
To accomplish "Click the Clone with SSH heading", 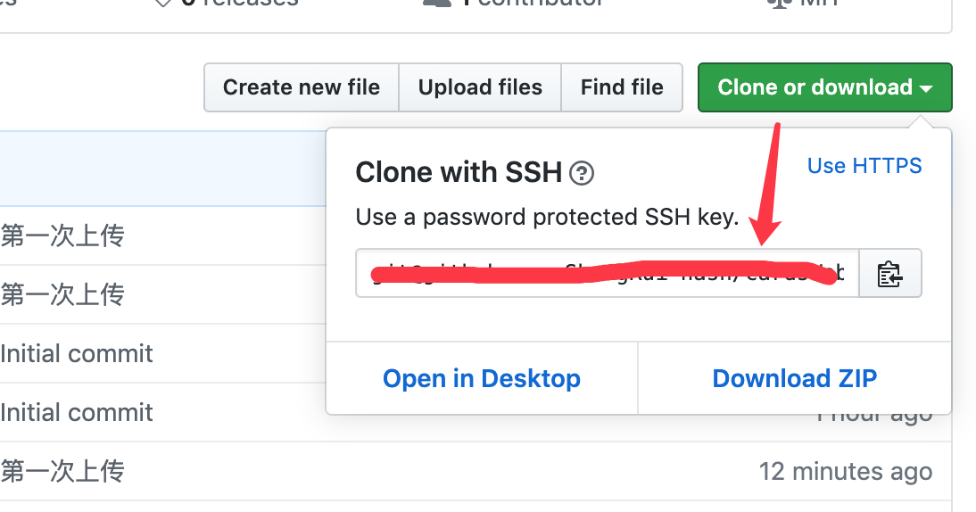I will click(459, 172).
